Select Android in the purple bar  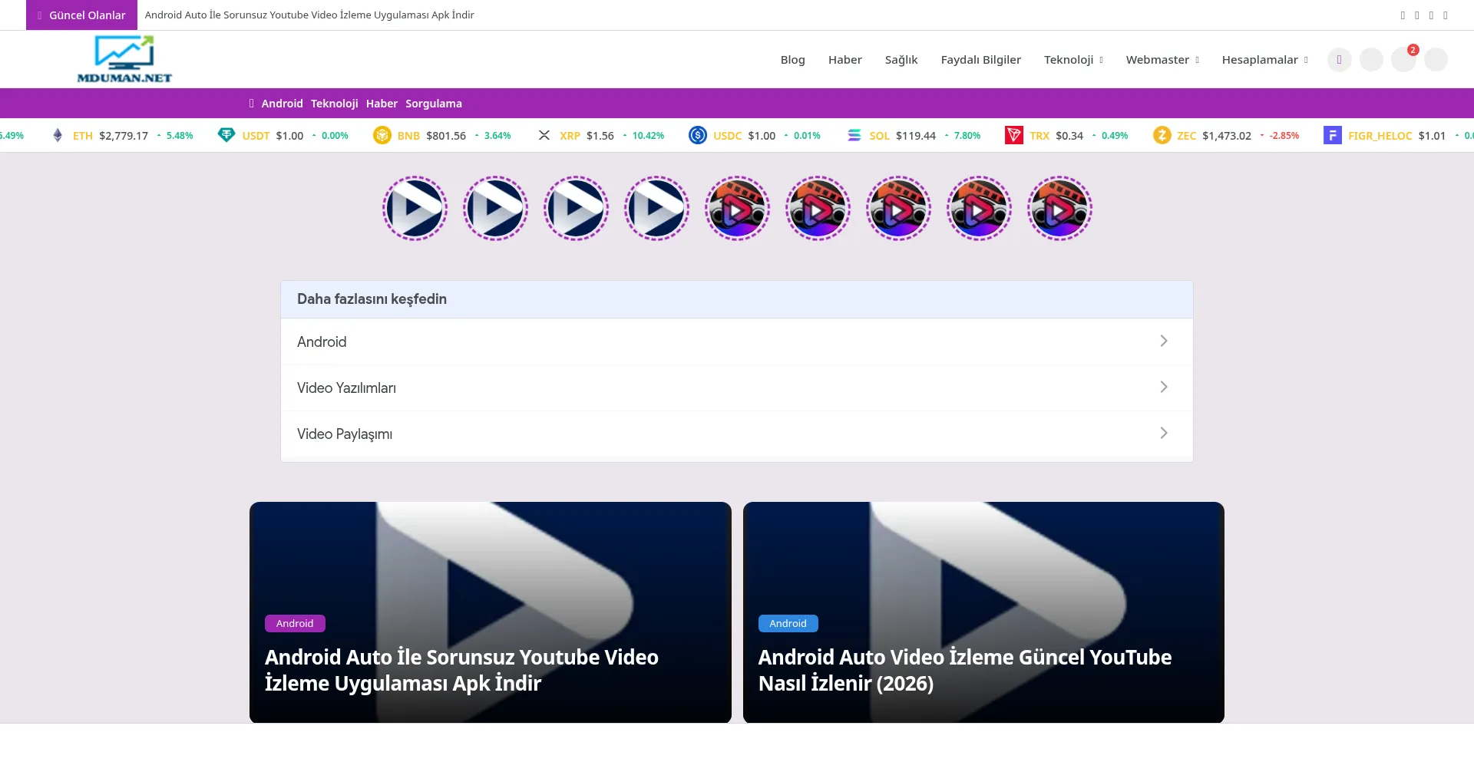(x=282, y=104)
